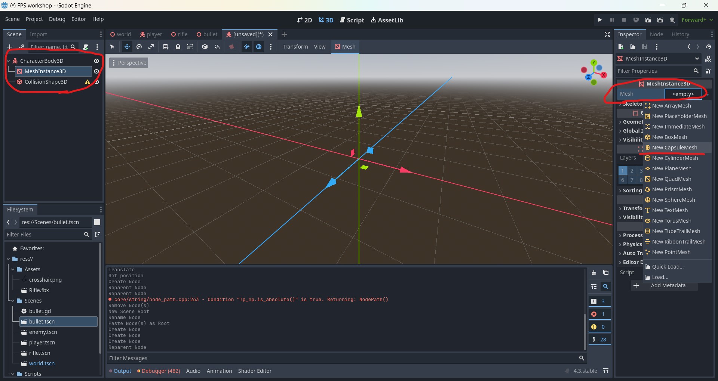Click the lock selected node icon
Screen dimensions: 718x381
178,47
